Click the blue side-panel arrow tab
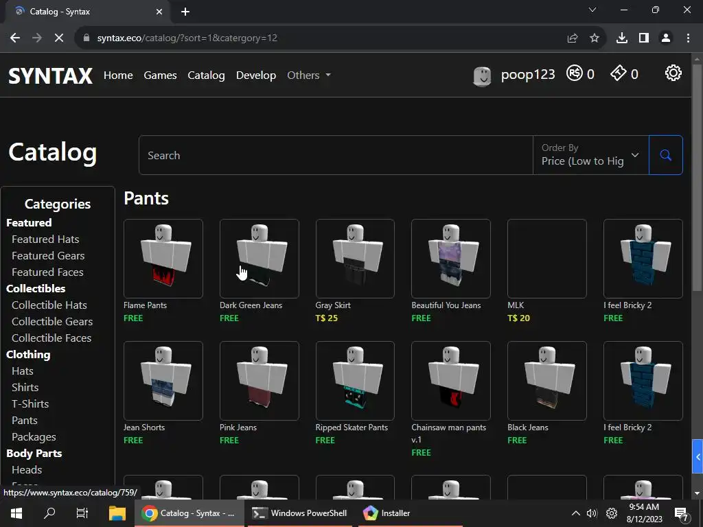Viewport: 703px width, 527px height. click(x=698, y=456)
